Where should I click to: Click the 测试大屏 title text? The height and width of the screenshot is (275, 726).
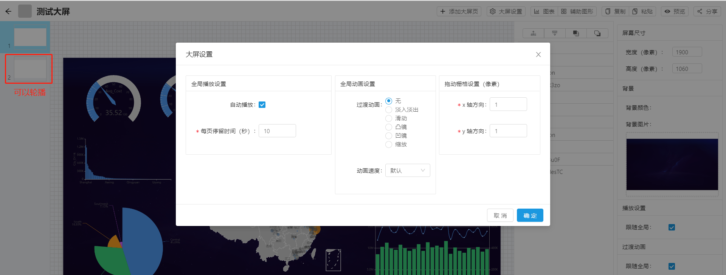pos(53,12)
